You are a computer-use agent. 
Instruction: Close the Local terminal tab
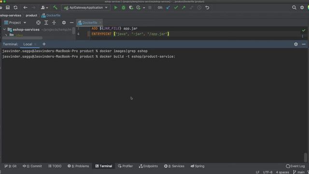click(x=35, y=44)
